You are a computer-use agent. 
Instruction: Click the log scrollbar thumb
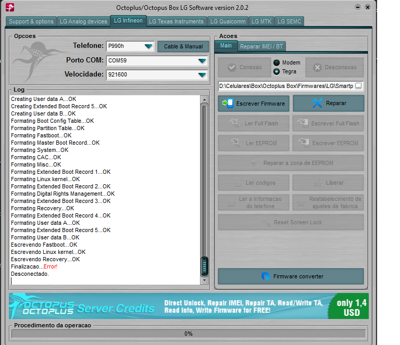coord(204,266)
